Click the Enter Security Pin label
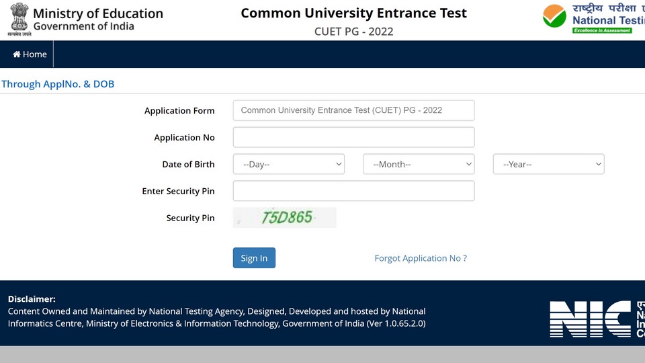Image resolution: width=645 pixels, height=363 pixels. coord(178,191)
